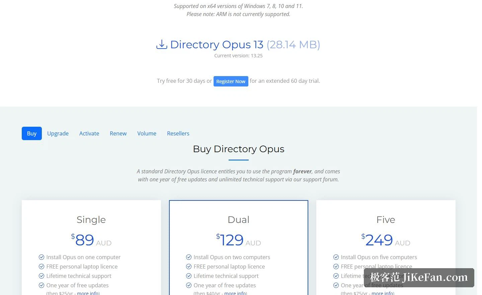482x295 pixels.
Task: Click the Single plan's 'FREE personal laptop licence' check icon
Action: coord(42,267)
